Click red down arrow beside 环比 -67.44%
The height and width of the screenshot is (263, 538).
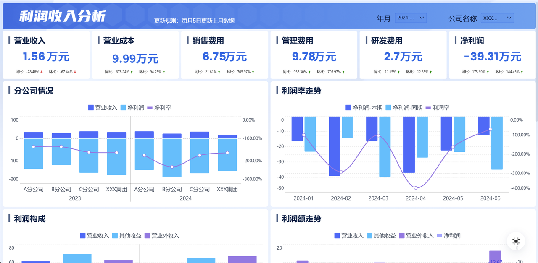click(x=75, y=72)
